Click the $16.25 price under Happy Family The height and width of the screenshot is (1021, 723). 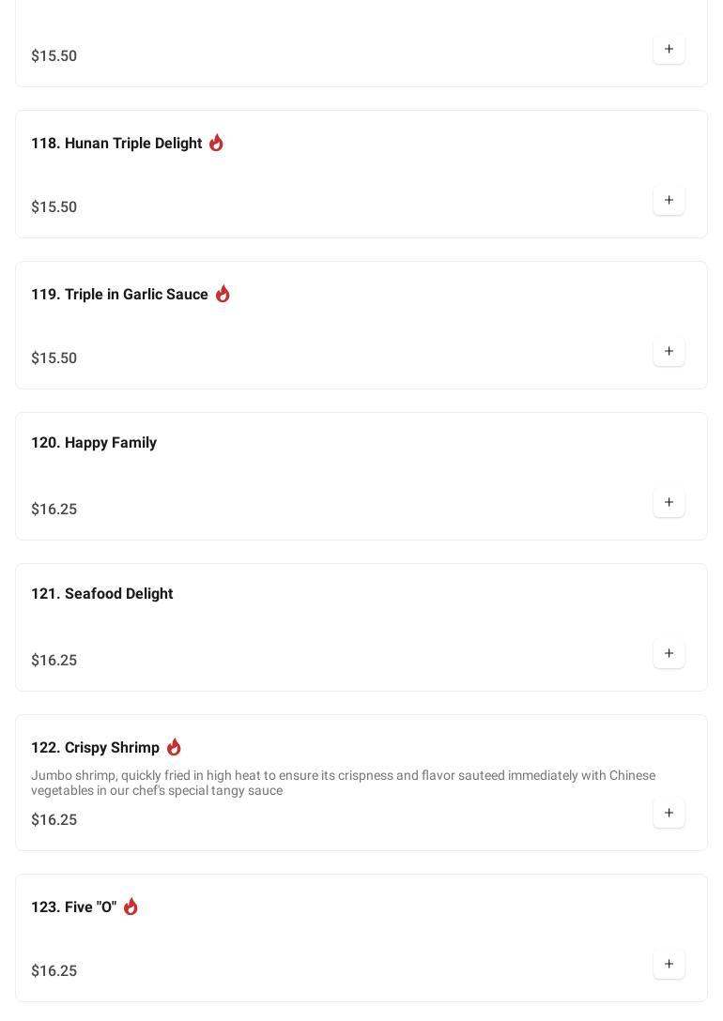(x=54, y=510)
